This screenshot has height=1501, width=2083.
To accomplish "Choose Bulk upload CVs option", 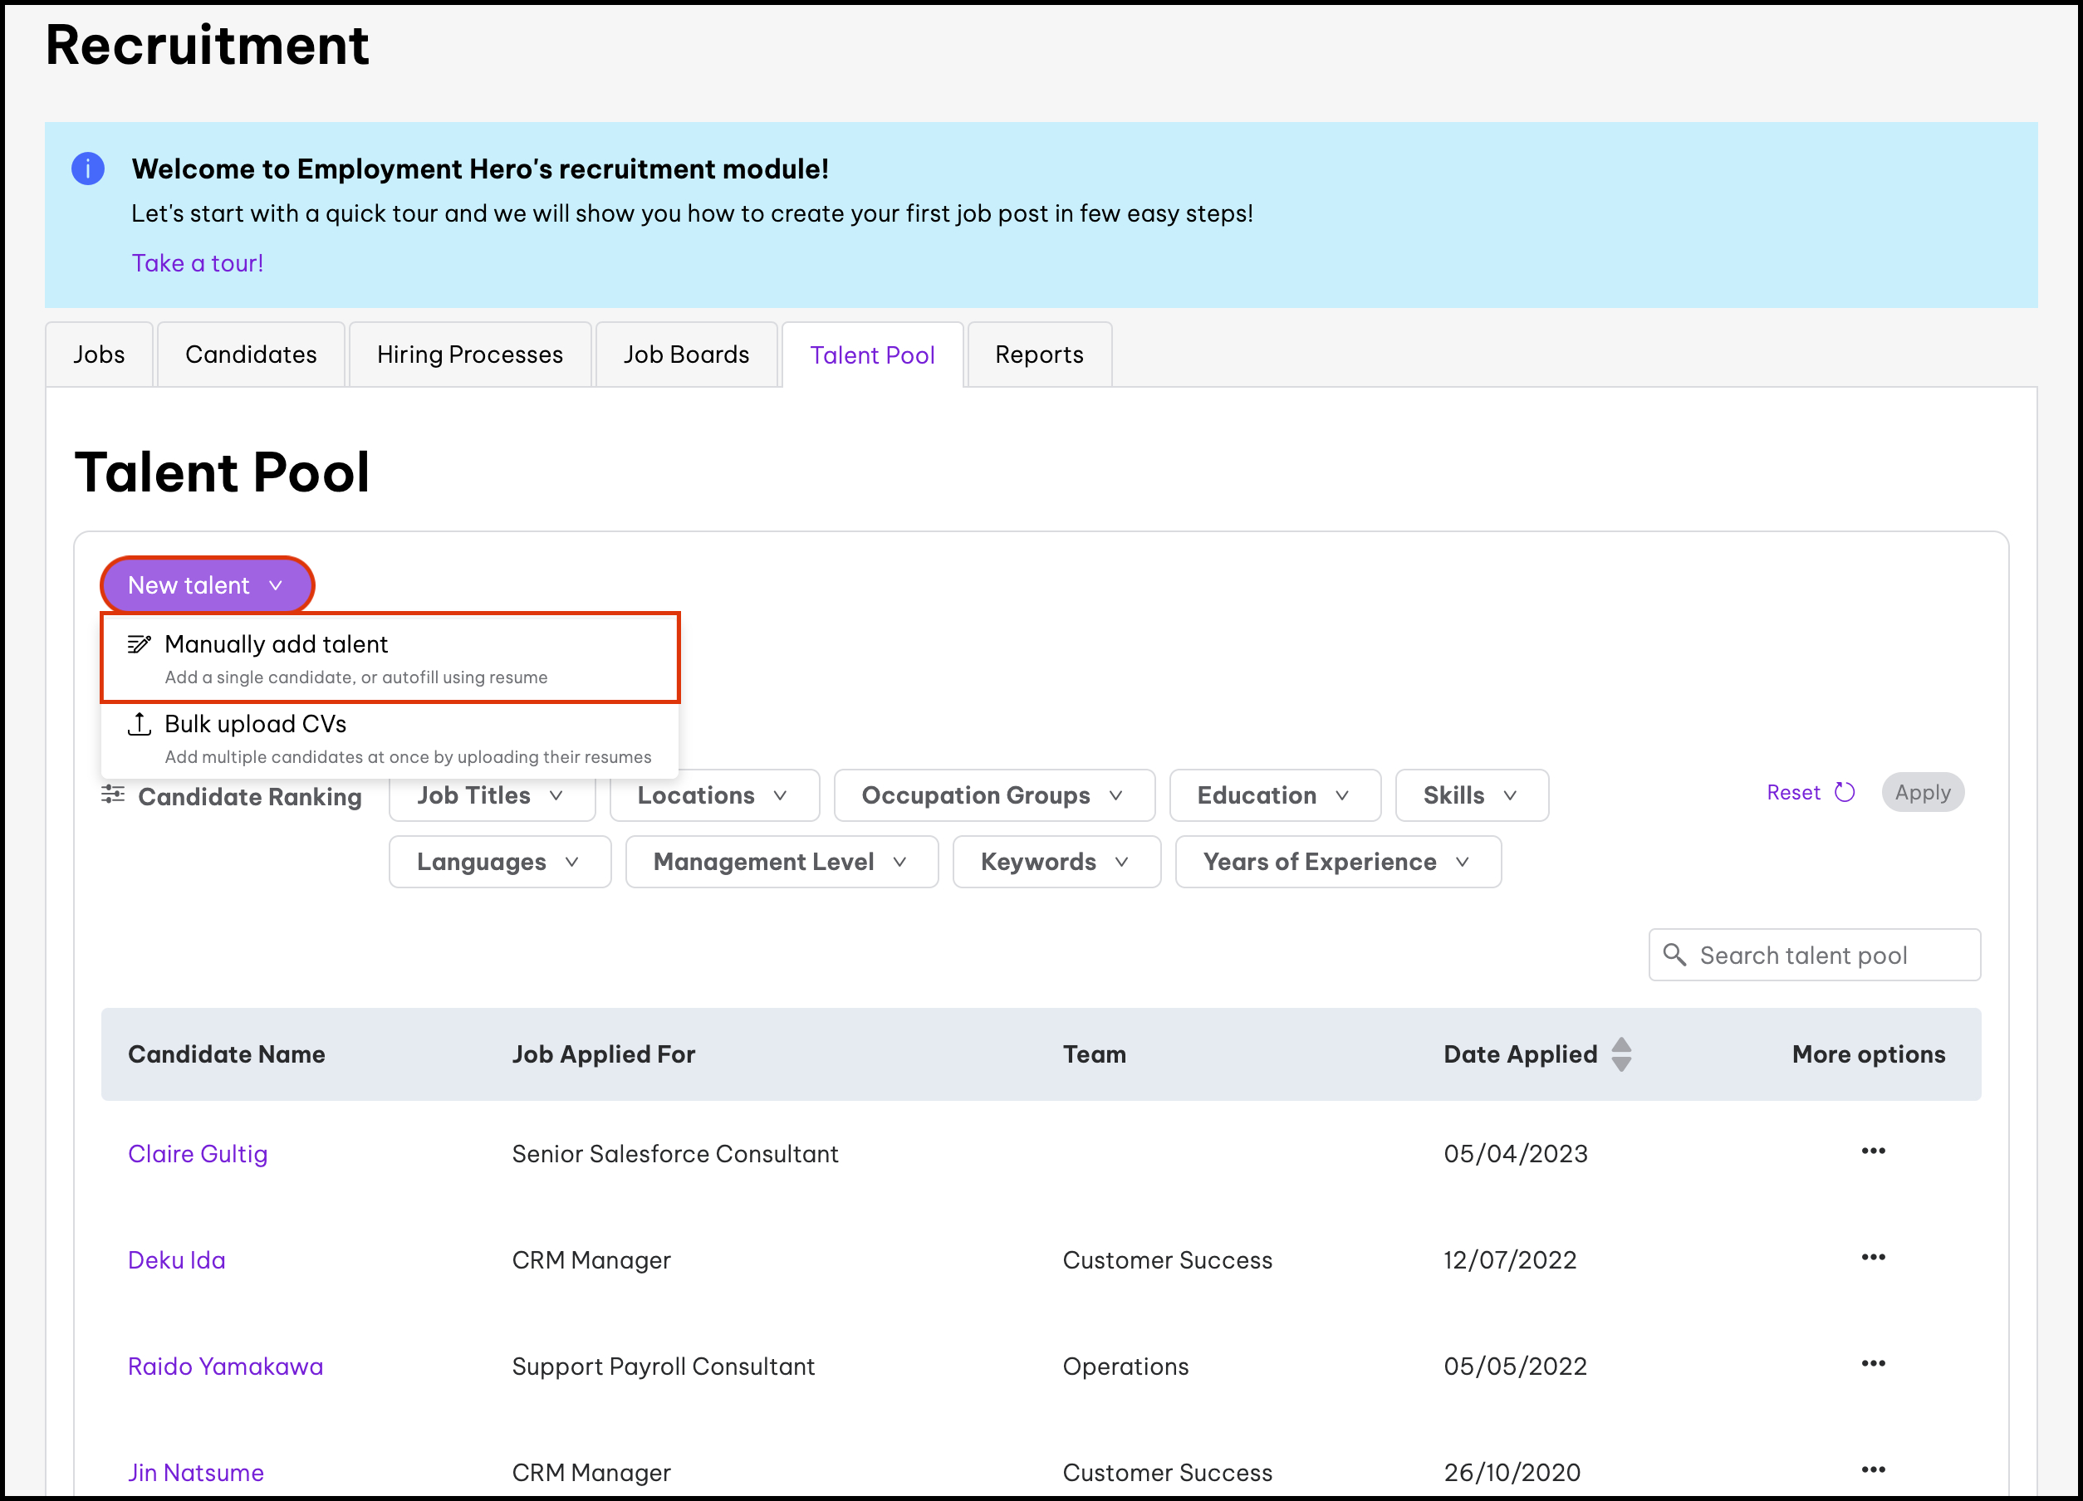I will [x=390, y=739].
